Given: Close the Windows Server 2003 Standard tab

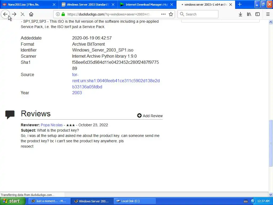Looking at the screenshot, I should click(x=113, y=5).
